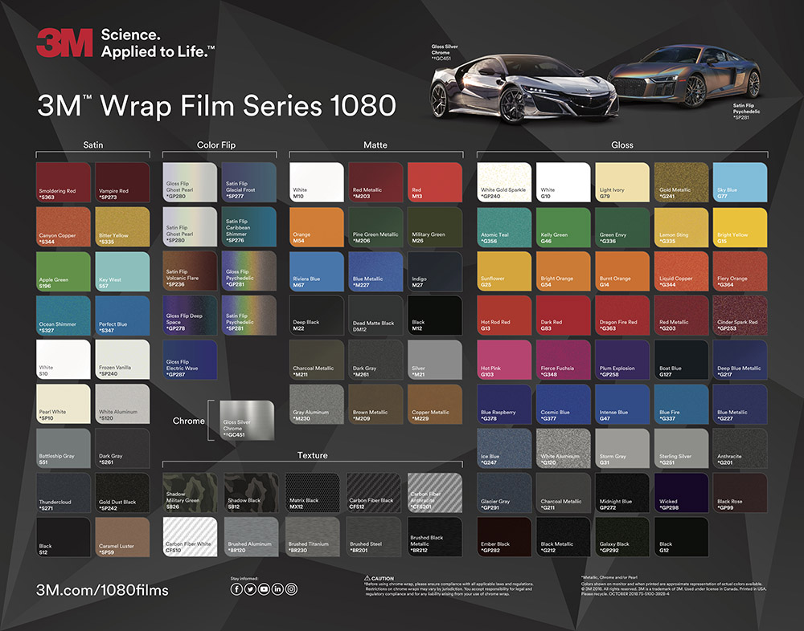Pick the Wicked GP298 swatch
Image resolution: width=804 pixels, height=631 pixels.
pos(682,493)
